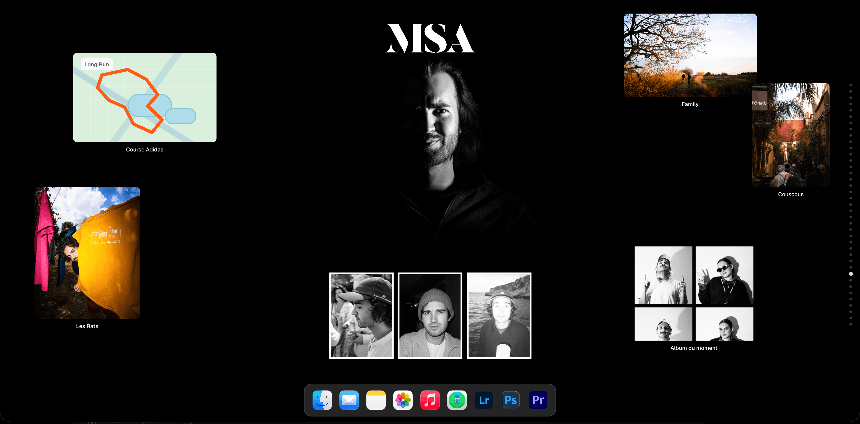
Task: Click the Long Run label
Action: [x=97, y=64]
